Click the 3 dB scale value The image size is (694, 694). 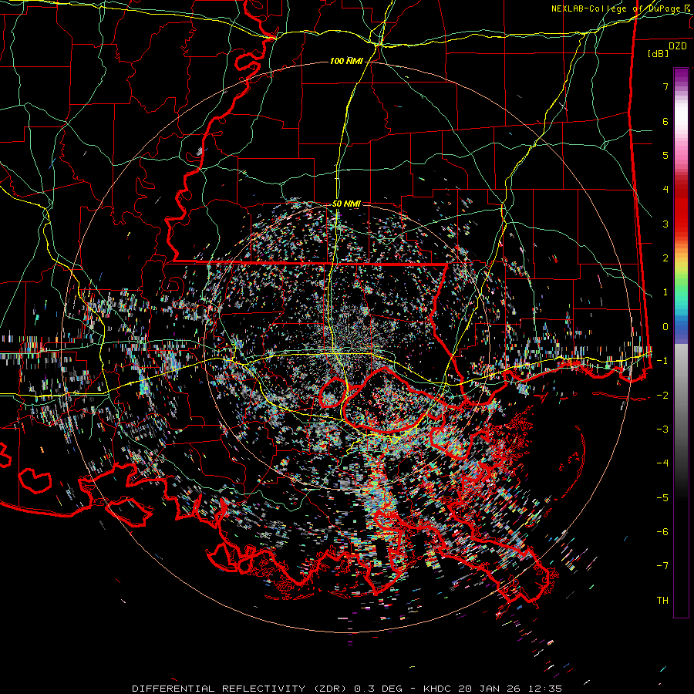665,224
